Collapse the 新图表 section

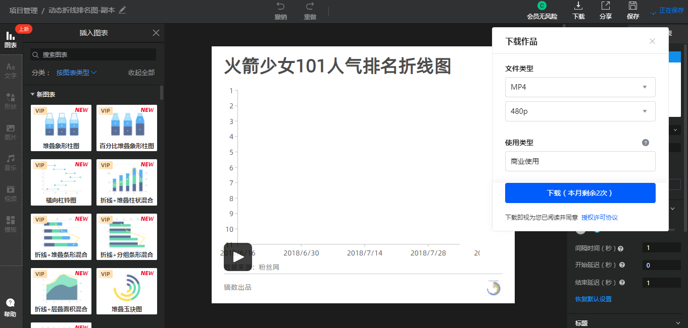(43, 94)
